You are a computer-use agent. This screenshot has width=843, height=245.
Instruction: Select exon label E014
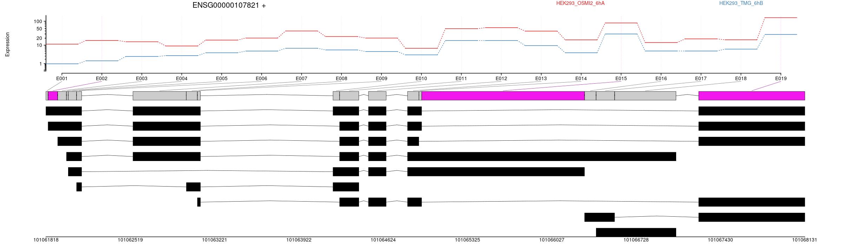click(x=581, y=79)
